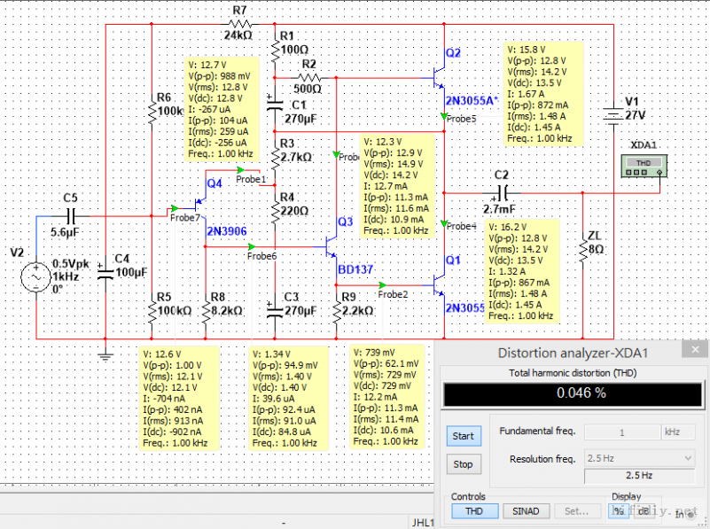Select the Probe5 measurement marker
The height and width of the screenshot is (529, 710).
(446, 116)
